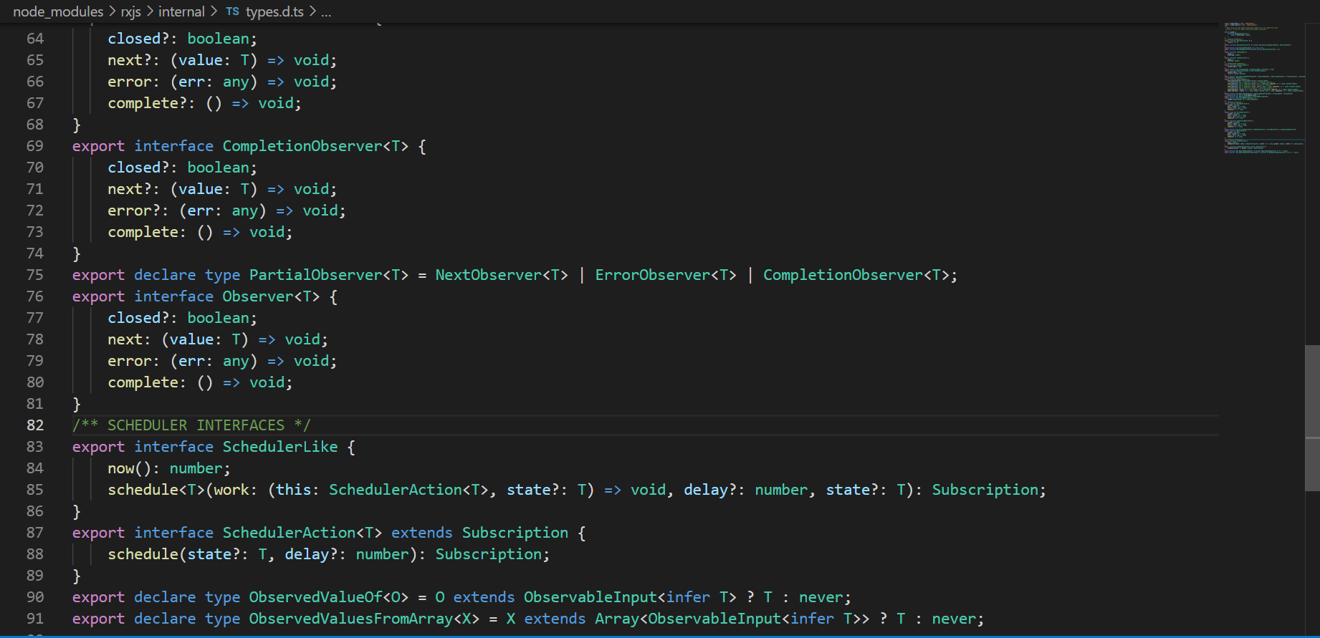The height and width of the screenshot is (638, 1320).
Task: Click the SCHEDULER INTERFACES comment
Action: (191, 425)
